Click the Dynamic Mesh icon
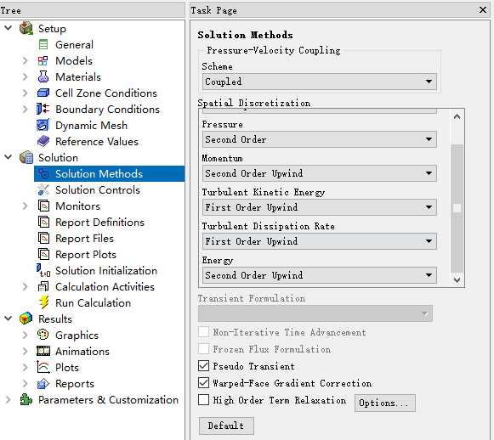 [43, 125]
